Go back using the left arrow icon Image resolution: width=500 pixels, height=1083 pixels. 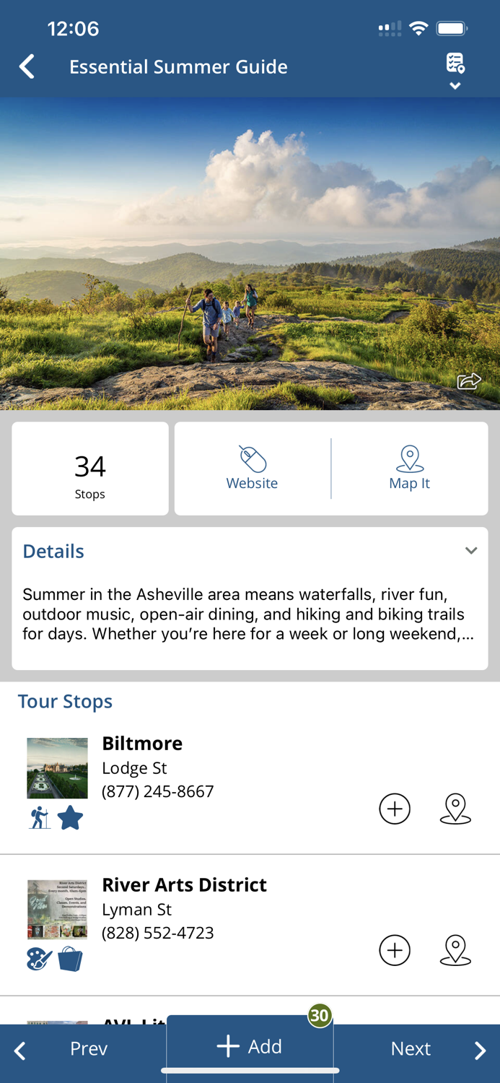[x=26, y=66]
